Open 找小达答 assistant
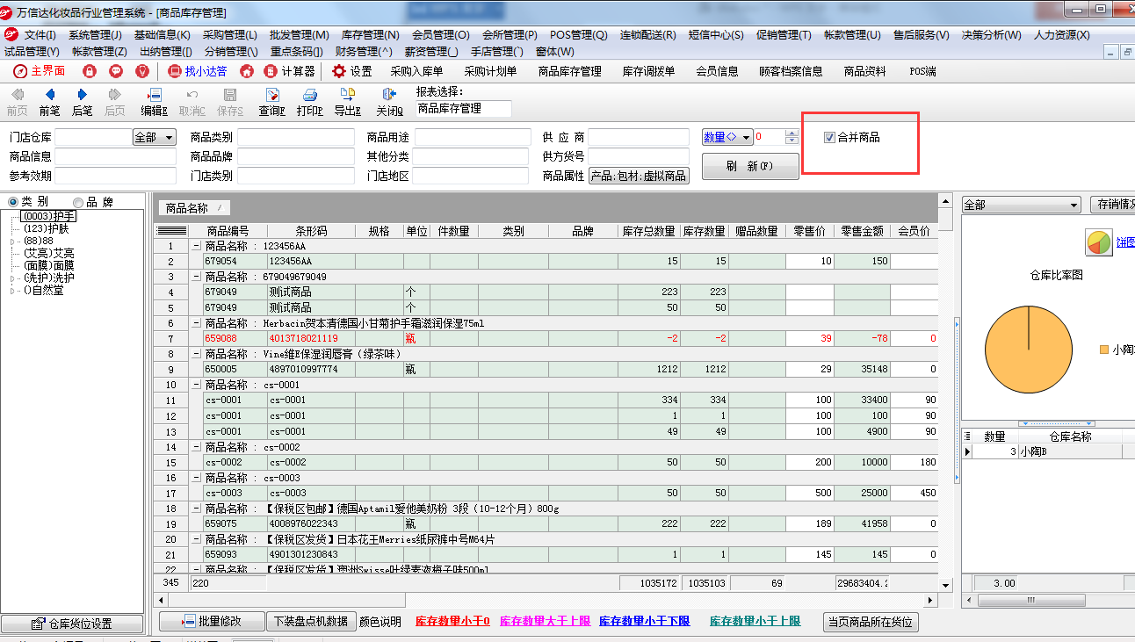 [197, 71]
